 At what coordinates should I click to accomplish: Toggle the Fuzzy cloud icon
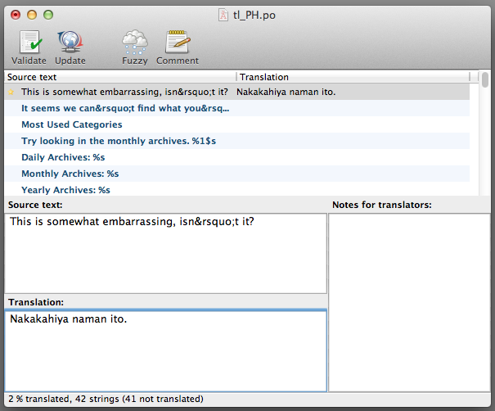point(135,43)
